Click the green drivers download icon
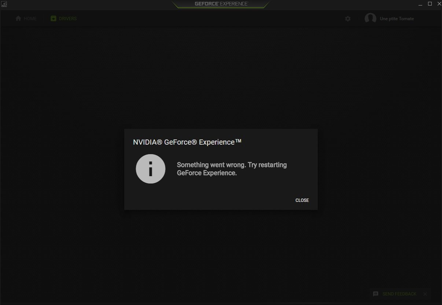This screenshot has height=305, width=442. [x=54, y=19]
